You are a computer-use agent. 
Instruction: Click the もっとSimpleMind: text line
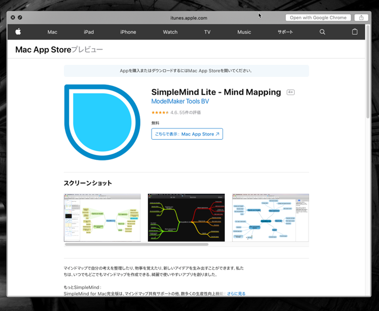tap(82, 287)
